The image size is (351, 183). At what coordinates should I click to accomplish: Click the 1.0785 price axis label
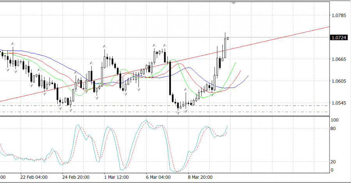coord(338,16)
